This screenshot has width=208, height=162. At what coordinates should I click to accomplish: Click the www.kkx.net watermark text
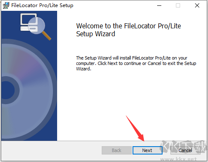(x=178, y=159)
